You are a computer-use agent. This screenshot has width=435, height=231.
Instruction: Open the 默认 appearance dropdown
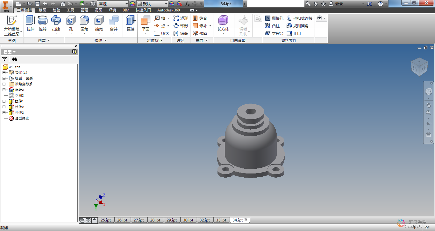(152, 4)
